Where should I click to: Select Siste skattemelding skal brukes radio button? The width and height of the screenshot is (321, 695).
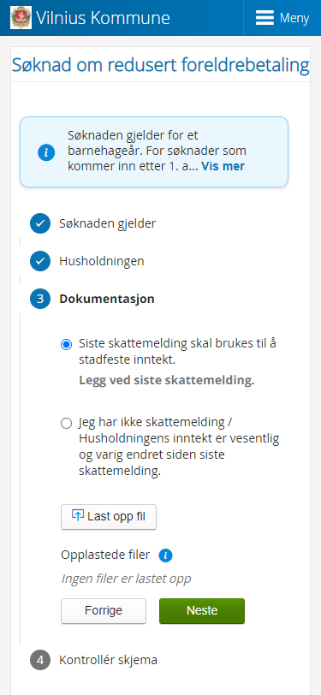(x=67, y=344)
